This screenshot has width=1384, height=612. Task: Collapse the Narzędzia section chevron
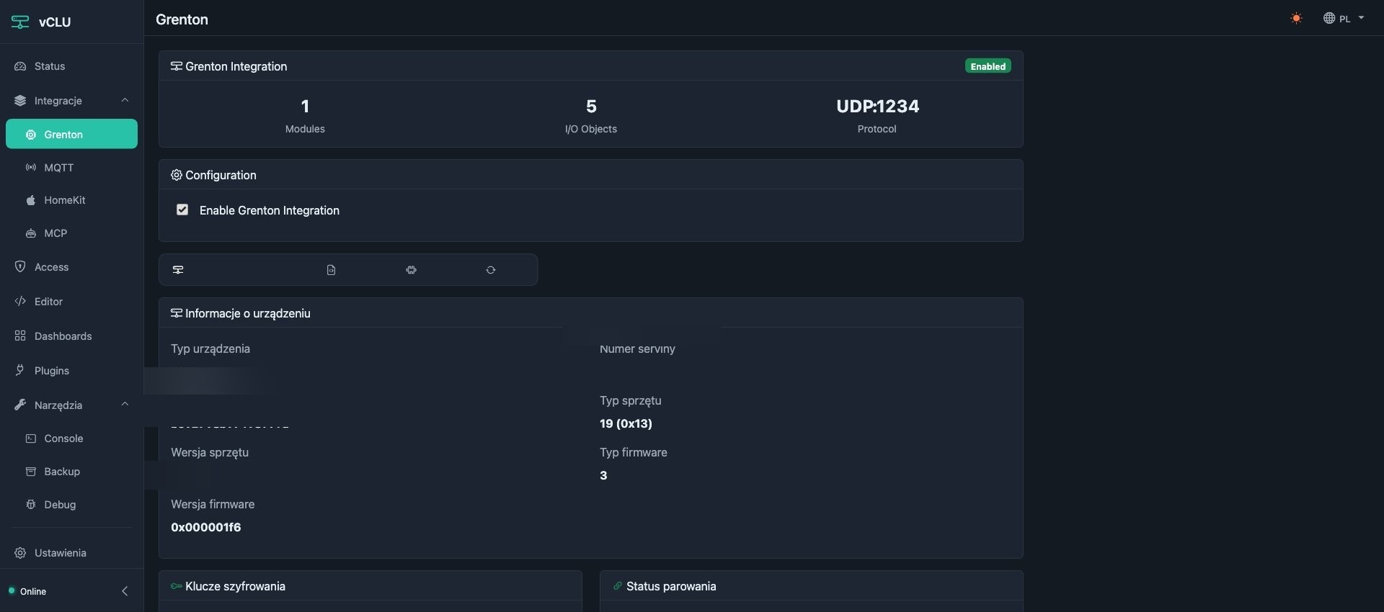click(125, 405)
